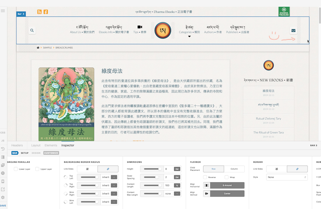
Task: Click unlinked sides icon under Background Border Radius
Action: (87, 169)
